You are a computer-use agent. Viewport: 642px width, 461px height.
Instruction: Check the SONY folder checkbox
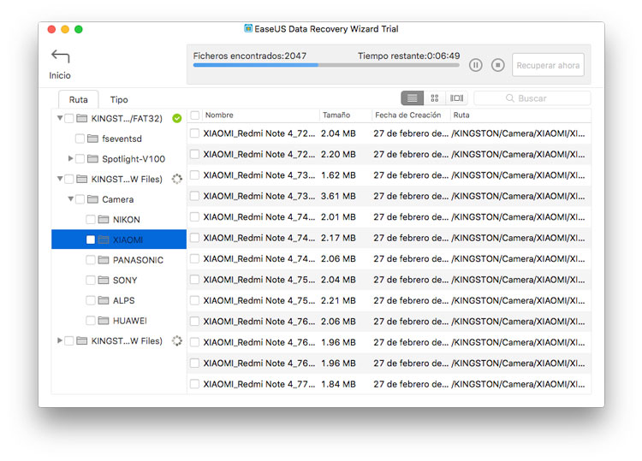tap(91, 281)
